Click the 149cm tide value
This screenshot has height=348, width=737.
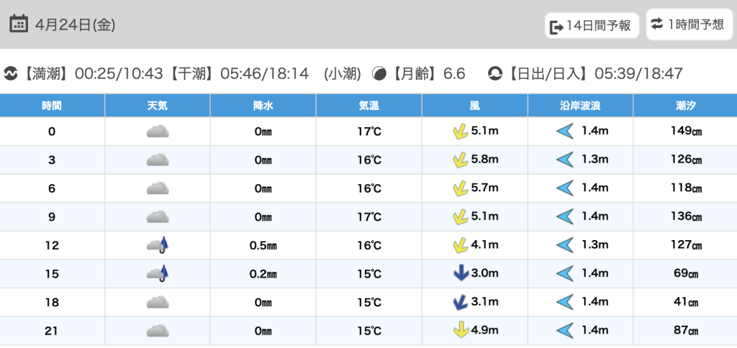685,132
